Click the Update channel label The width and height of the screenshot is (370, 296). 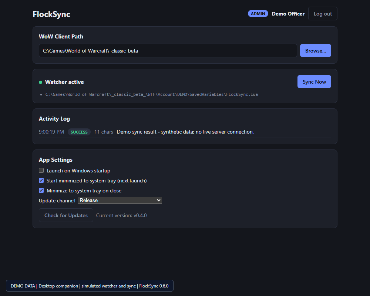(57, 201)
